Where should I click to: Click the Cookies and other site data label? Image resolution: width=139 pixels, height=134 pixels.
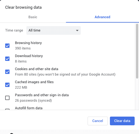click(36, 69)
